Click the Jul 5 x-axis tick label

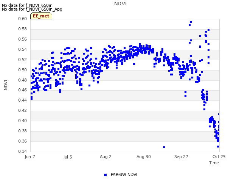[x=68, y=157]
